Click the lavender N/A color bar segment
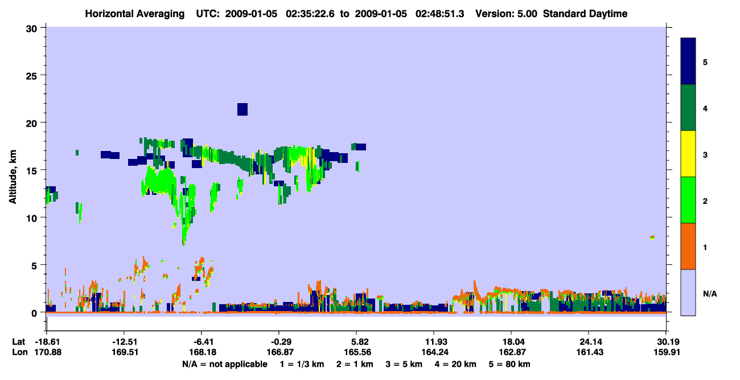 point(688,292)
